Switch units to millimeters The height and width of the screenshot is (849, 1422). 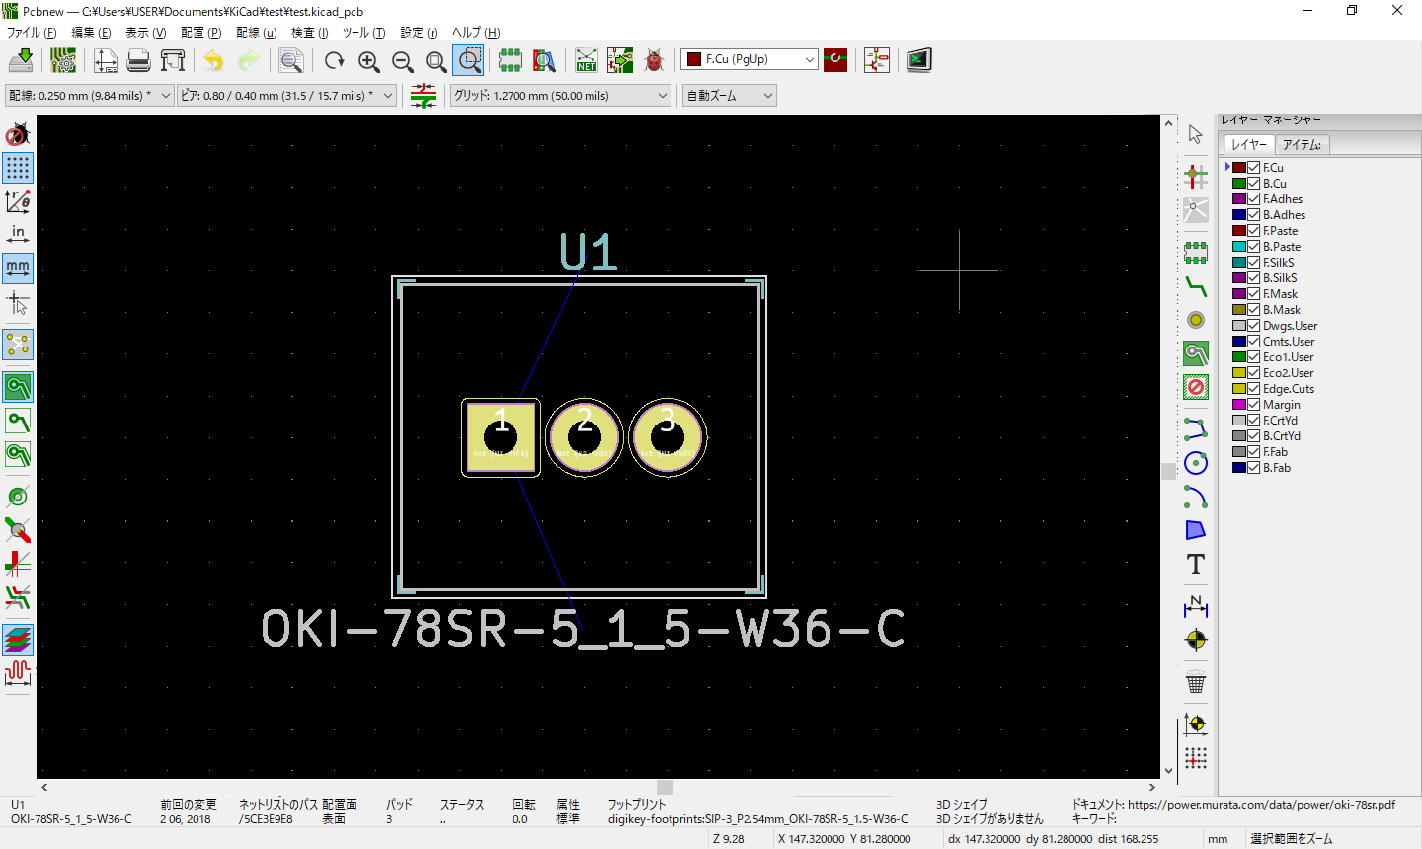point(18,269)
